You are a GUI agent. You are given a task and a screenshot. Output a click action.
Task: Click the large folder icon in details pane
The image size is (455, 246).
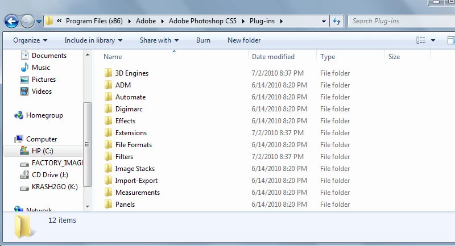click(24, 227)
